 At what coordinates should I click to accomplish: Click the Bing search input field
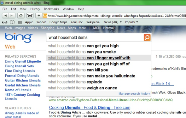(95, 37)
